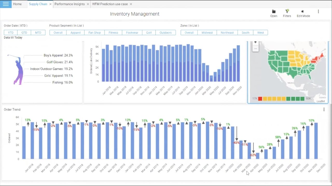Viewport: 332px width, 186px height.
Task: Zoom out on the map
Action: tap(255, 49)
